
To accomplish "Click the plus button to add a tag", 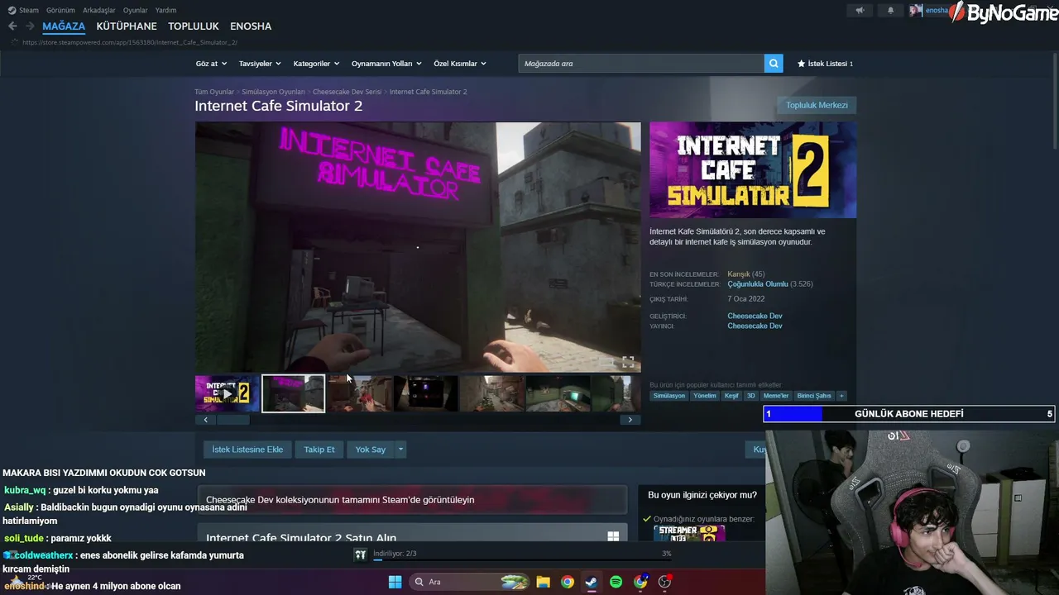I will click(841, 396).
